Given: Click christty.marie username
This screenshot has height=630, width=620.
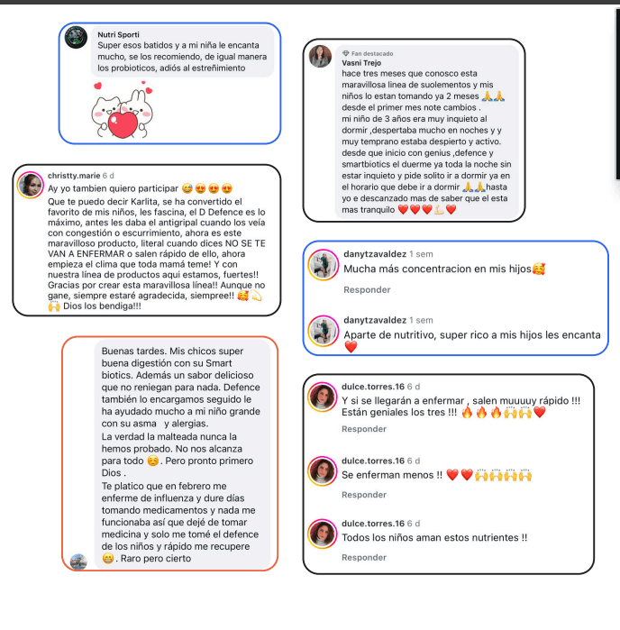Looking at the screenshot, I should click(74, 176).
